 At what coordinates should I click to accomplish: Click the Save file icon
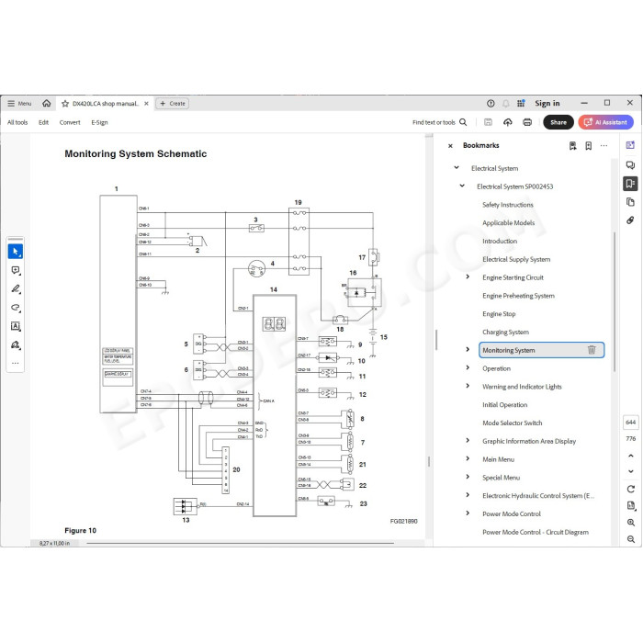(x=488, y=122)
